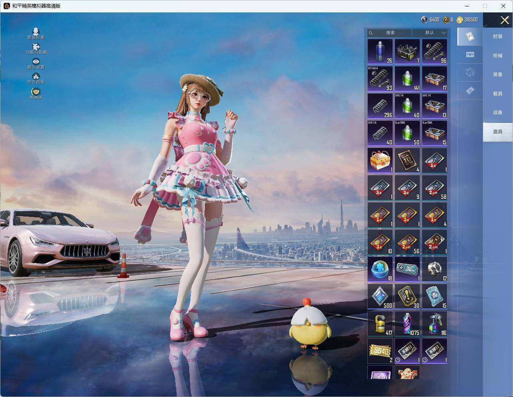Click the gold token balance 0

[448, 20]
